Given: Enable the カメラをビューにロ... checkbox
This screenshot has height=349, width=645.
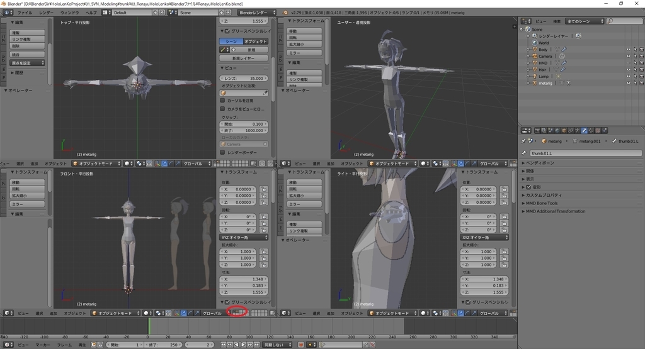Looking at the screenshot, I should (x=222, y=109).
